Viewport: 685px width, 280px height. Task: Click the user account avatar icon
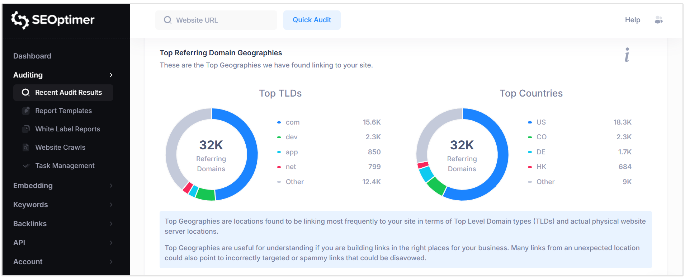point(658,20)
